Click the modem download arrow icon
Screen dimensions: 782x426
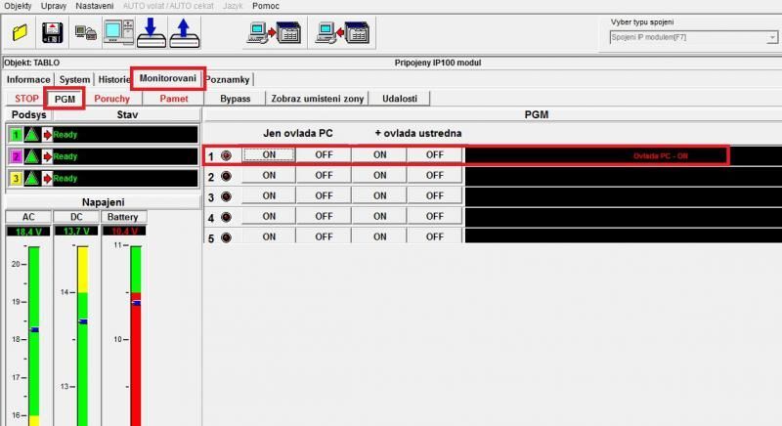pyautogui.click(x=152, y=34)
